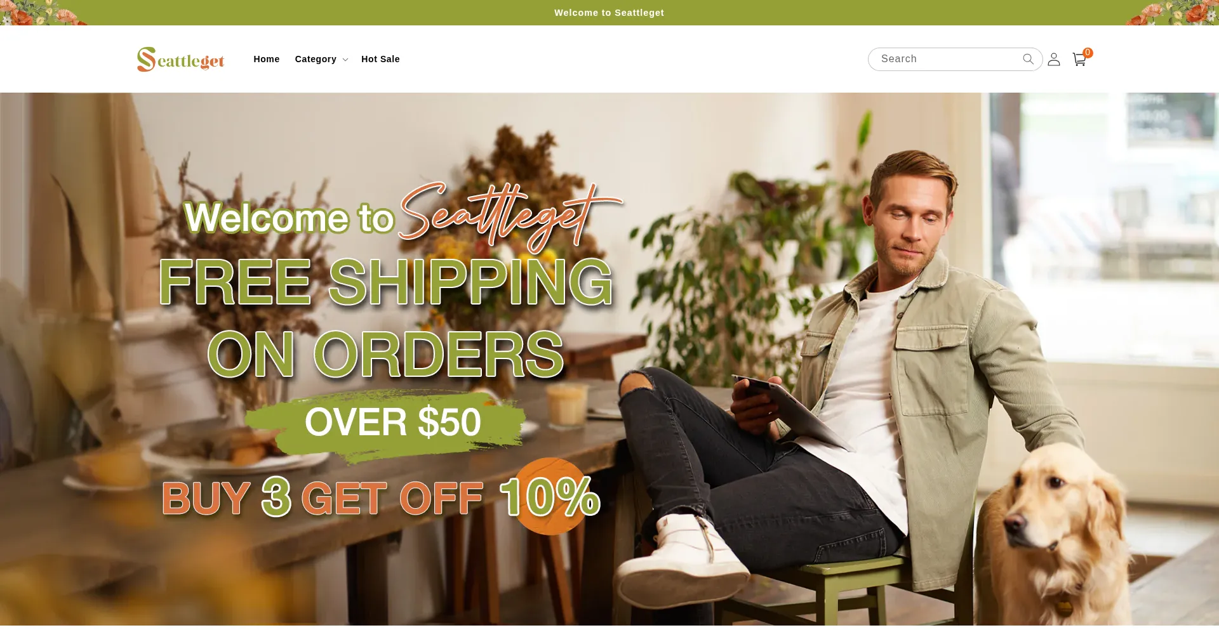Viewport: 1219px width, 630px height.
Task: Click the Welcome to Seattleget announcement text
Action: coord(609,13)
